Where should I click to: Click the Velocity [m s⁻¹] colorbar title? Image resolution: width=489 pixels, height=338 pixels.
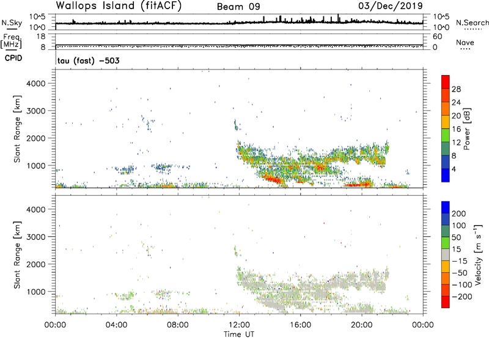[477, 254]
